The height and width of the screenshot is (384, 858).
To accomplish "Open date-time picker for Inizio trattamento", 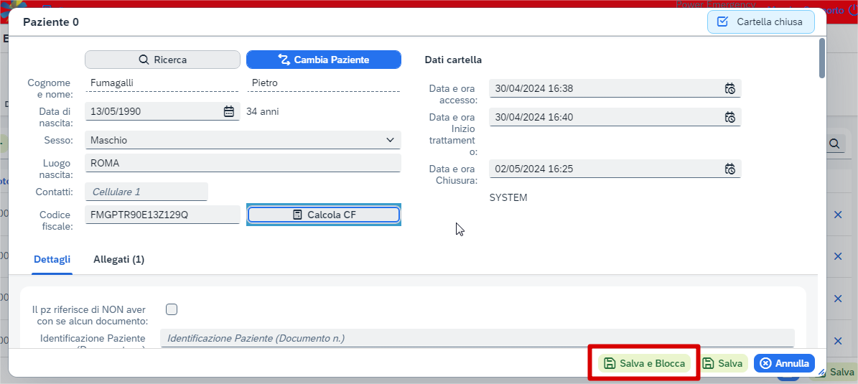I will pos(729,117).
